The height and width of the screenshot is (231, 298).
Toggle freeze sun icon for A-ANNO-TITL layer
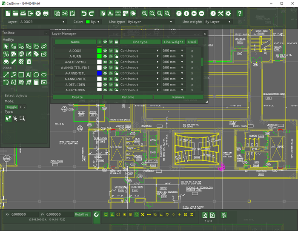[111, 73]
